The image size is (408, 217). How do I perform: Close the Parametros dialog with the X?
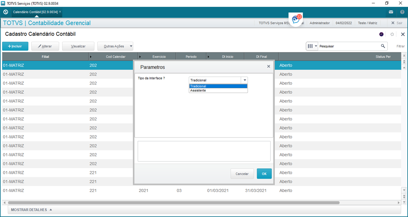tap(268, 67)
